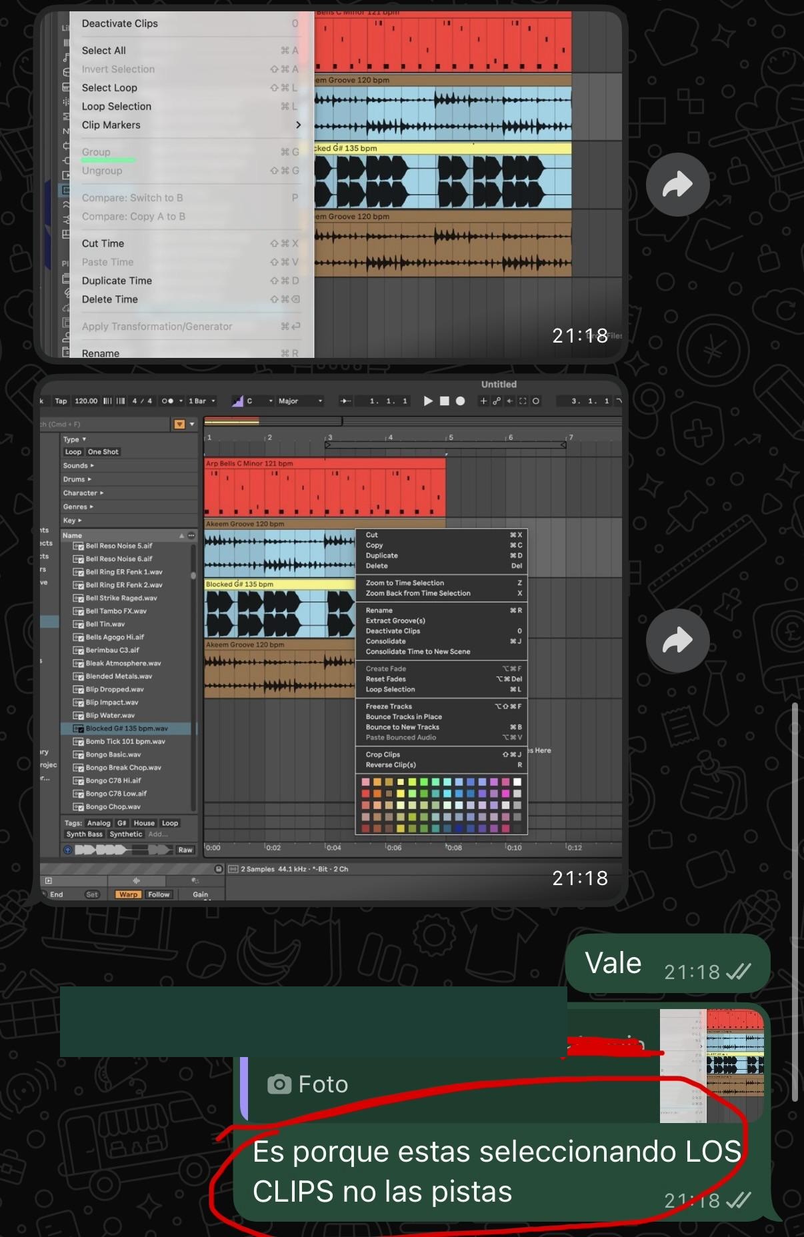Toggle the Follow button

click(x=159, y=894)
